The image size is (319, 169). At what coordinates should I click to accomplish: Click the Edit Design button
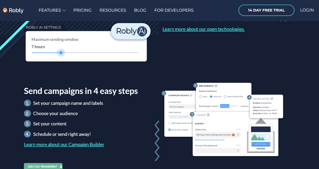(x=261, y=144)
